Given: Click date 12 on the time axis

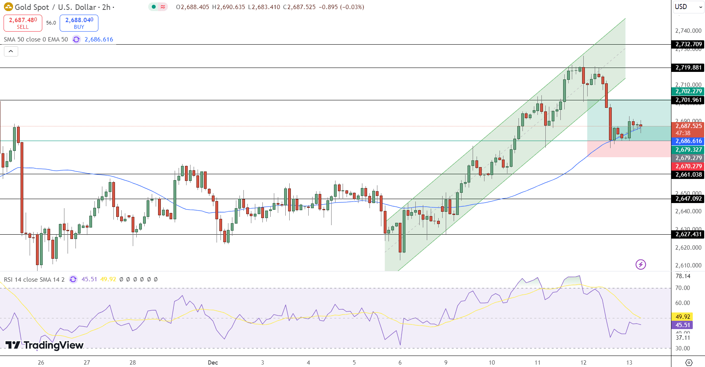Looking at the screenshot, I should coord(583,363).
